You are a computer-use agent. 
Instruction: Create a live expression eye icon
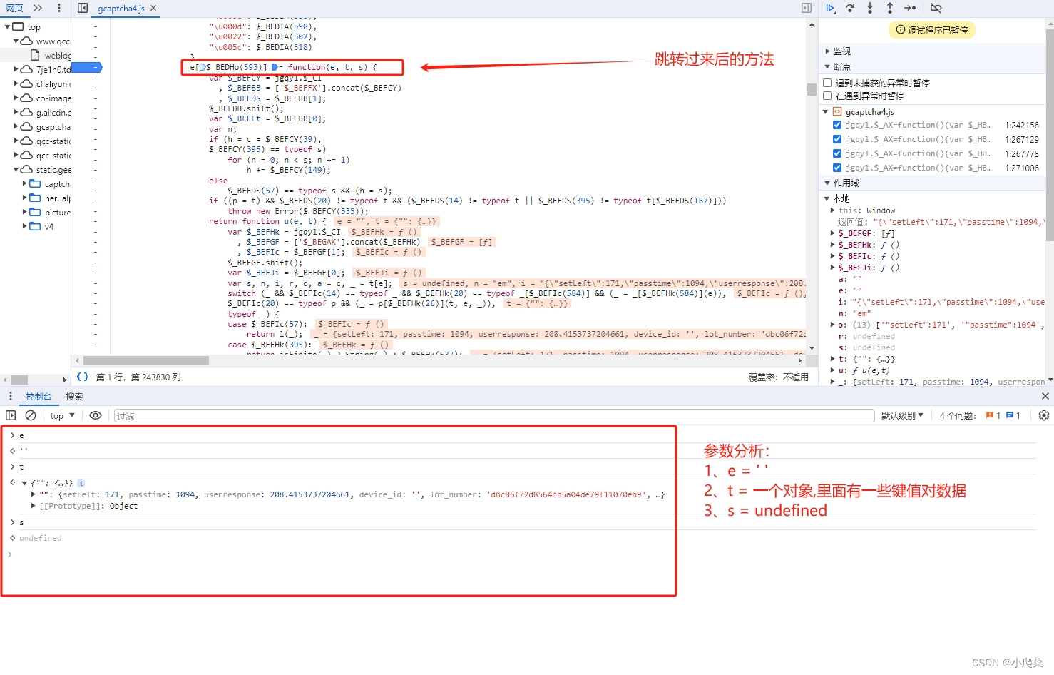[96, 415]
